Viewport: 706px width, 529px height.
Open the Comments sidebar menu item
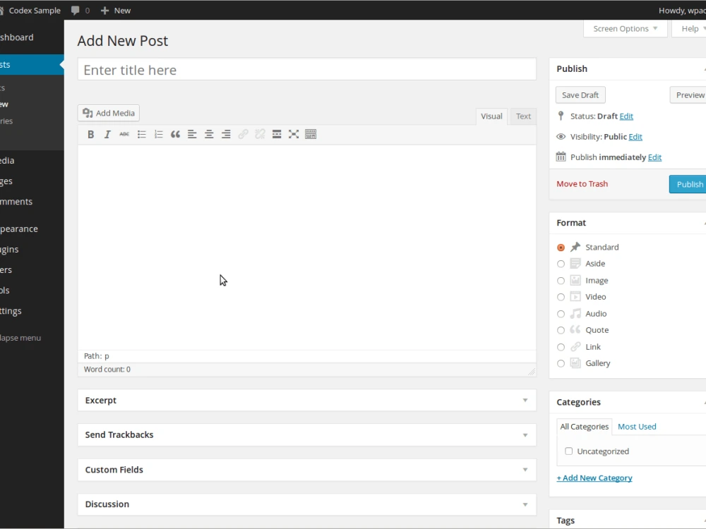tap(32, 202)
